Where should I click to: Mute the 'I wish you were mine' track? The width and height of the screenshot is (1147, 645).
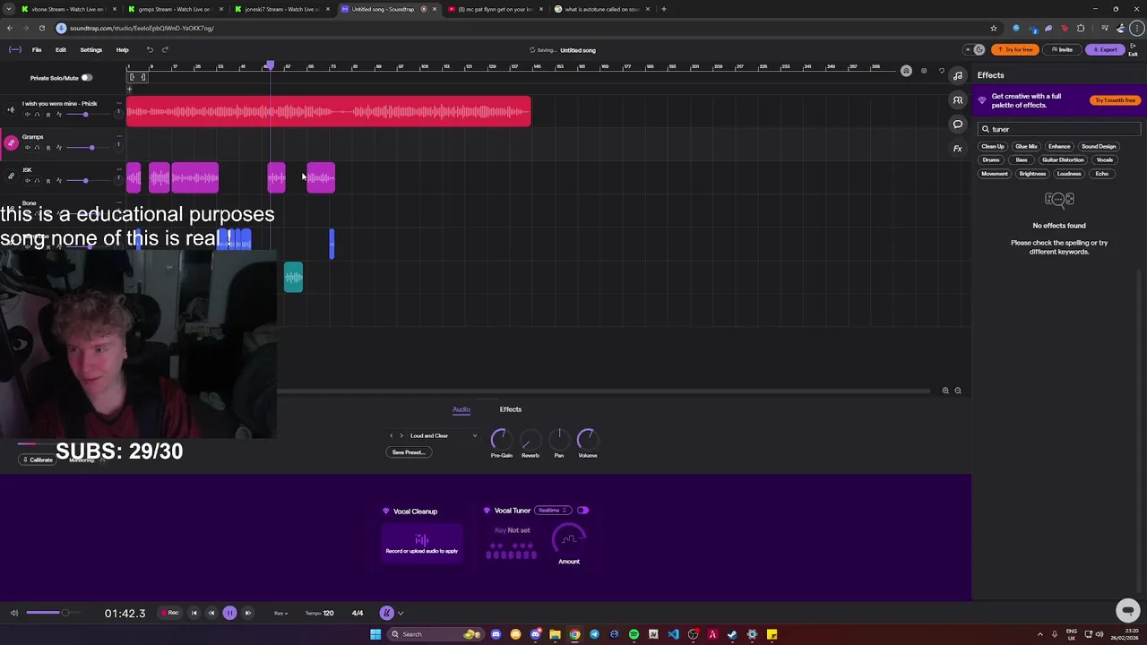(x=26, y=115)
